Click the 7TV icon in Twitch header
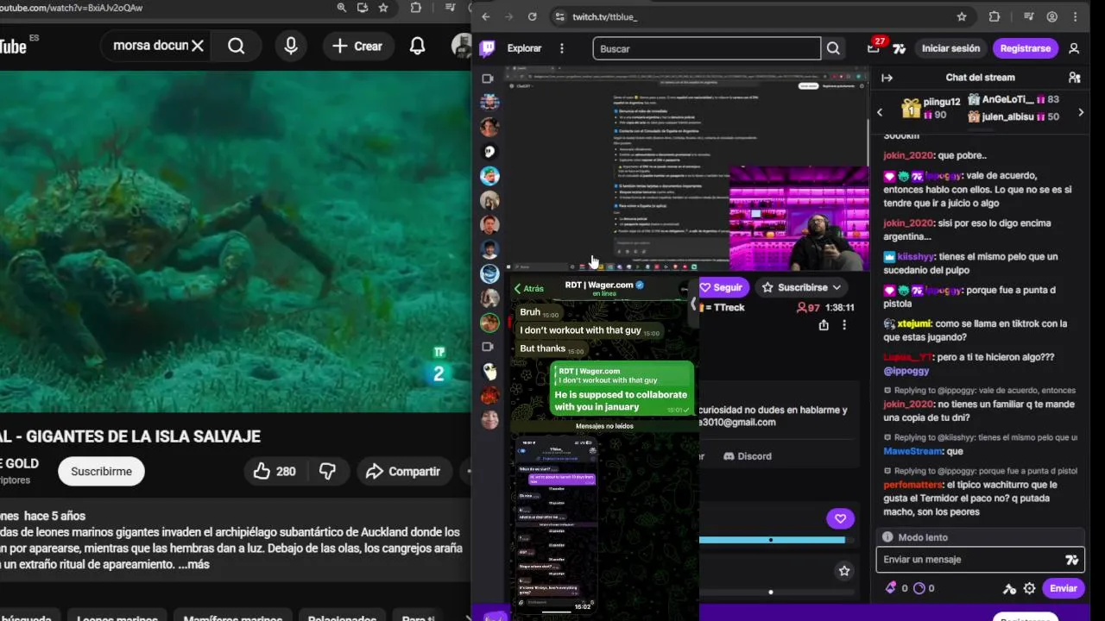1105x621 pixels. pyautogui.click(x=899, y=48)
